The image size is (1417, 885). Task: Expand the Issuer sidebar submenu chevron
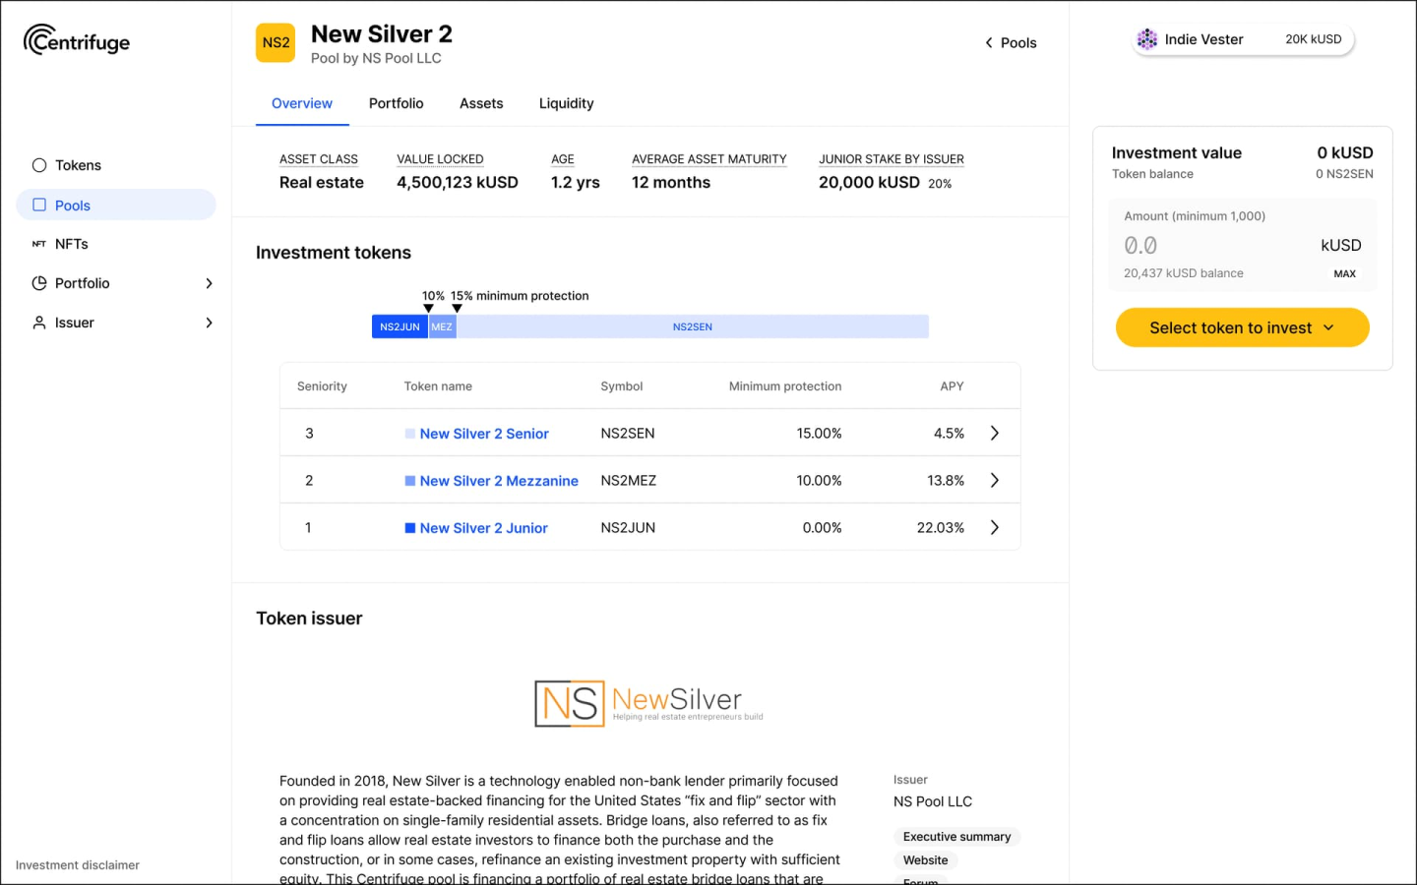(x=209, y=323)
